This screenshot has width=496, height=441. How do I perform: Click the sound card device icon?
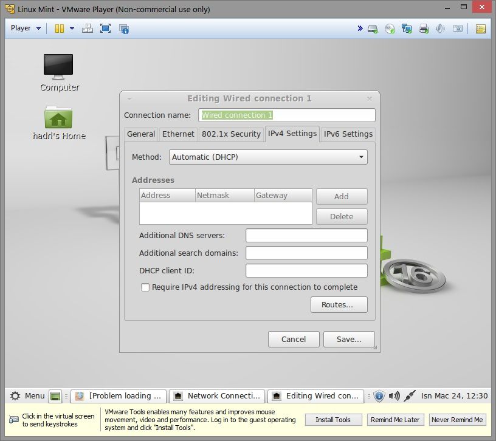440,29
